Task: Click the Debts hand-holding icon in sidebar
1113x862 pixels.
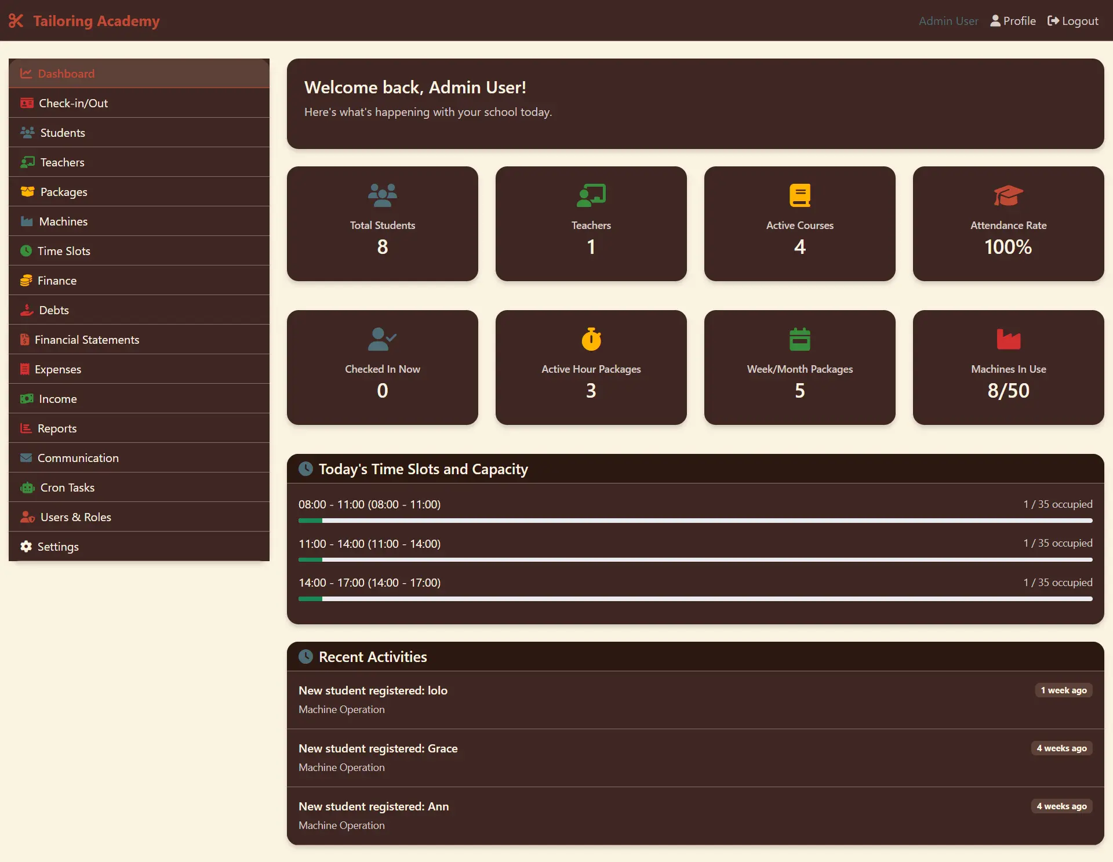Action: pyautogui.click(x=27, y=310)
